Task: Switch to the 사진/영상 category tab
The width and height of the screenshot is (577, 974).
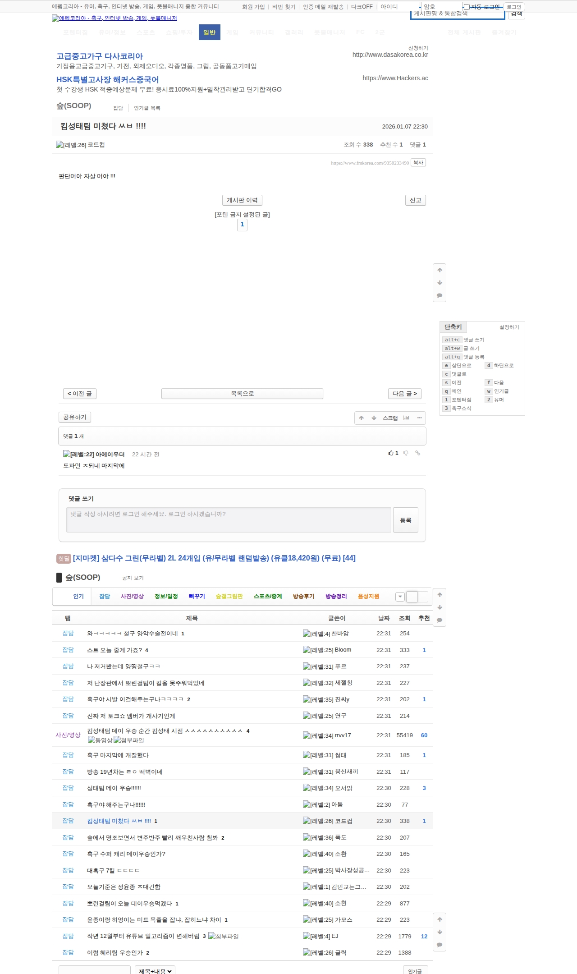Action: click(132, 596)
